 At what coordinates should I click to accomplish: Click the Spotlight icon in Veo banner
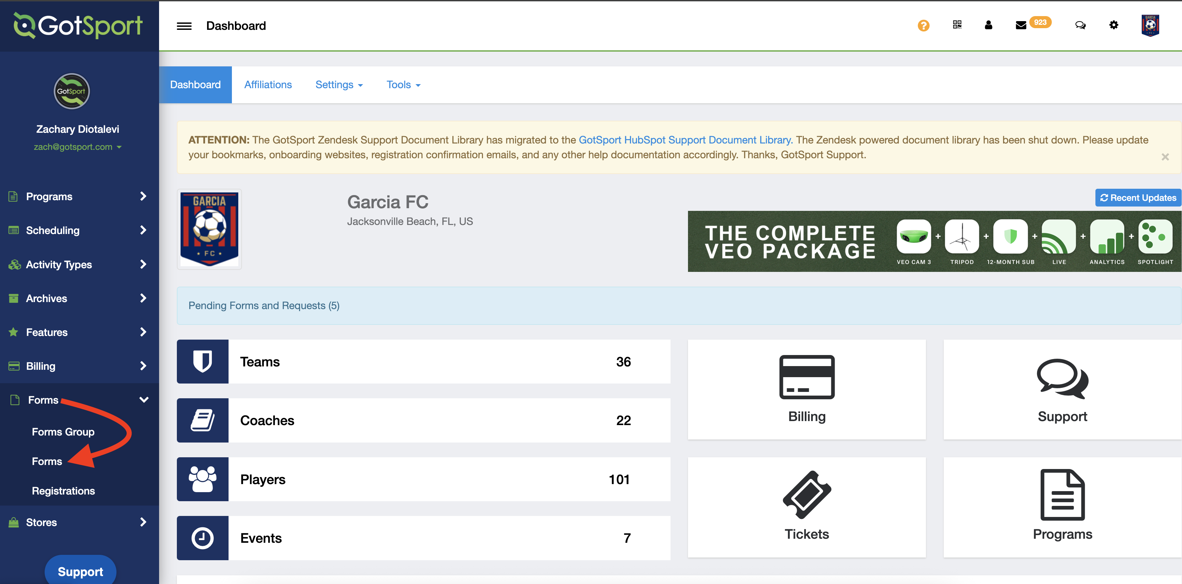coord(1155,237)
